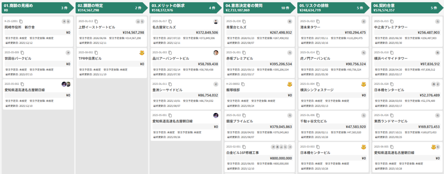This screenshot has width=444, height=174.
Task: Copy the ID 2025-05-009
Action: coord(22,53)
